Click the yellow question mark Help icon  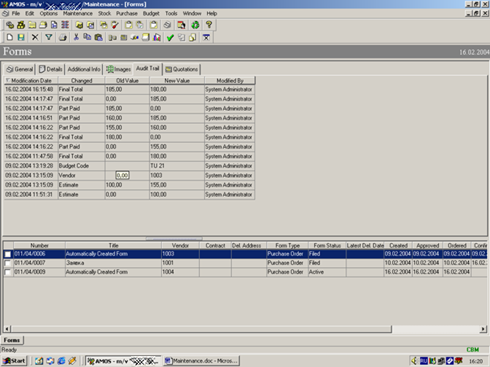pos(209,25)
